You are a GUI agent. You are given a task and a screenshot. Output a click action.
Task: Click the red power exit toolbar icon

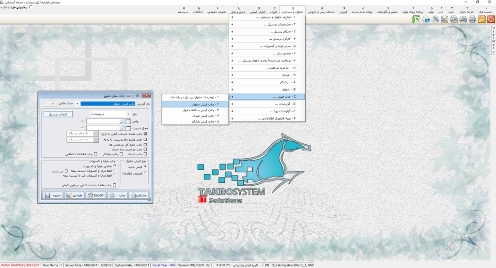(491, 19)
